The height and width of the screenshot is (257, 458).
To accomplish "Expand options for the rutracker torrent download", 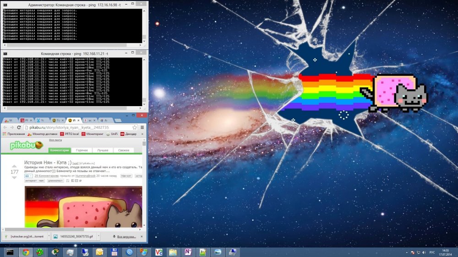I will [x=49, y=236].
